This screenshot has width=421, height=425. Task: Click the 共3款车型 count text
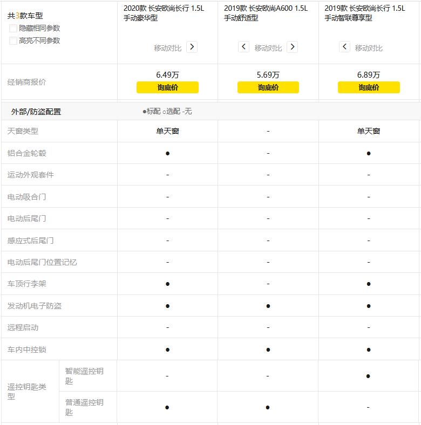(x=25, y=16)
